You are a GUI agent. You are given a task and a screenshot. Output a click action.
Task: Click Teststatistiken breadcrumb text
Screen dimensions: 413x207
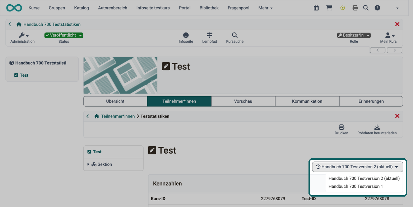click(x=155, y=116)
